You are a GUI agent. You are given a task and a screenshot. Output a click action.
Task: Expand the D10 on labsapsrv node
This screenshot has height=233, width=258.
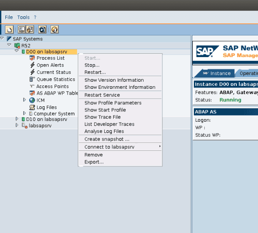(17, 119)
